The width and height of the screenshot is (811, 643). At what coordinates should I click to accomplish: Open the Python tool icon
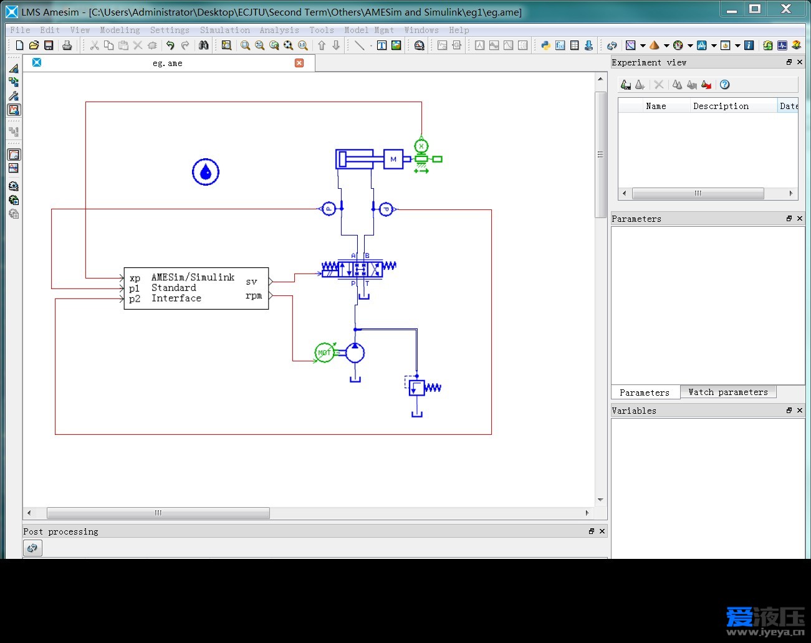pos(545,45)
